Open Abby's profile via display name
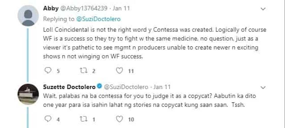This screenshot has width=285, height=128. click(51, 8)
